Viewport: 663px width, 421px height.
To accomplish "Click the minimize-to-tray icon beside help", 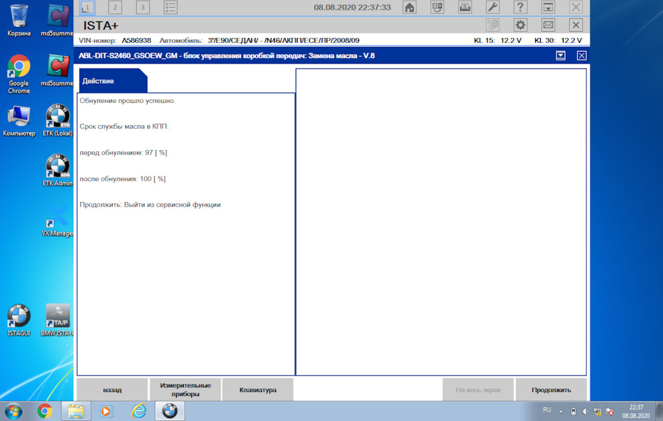I will (548, 7).
